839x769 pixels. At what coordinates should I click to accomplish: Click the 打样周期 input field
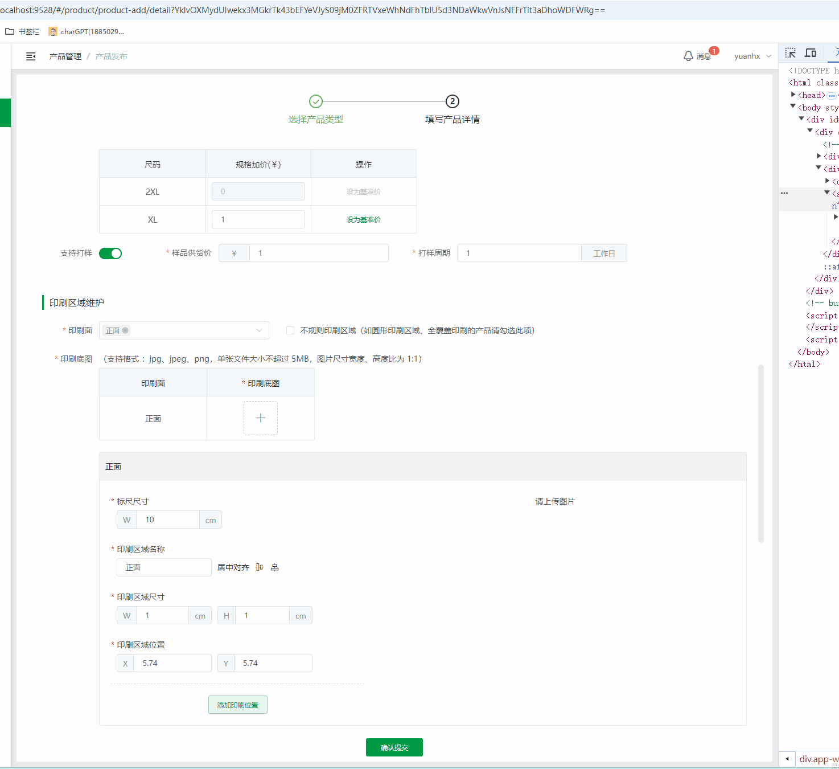click(519, 253)
